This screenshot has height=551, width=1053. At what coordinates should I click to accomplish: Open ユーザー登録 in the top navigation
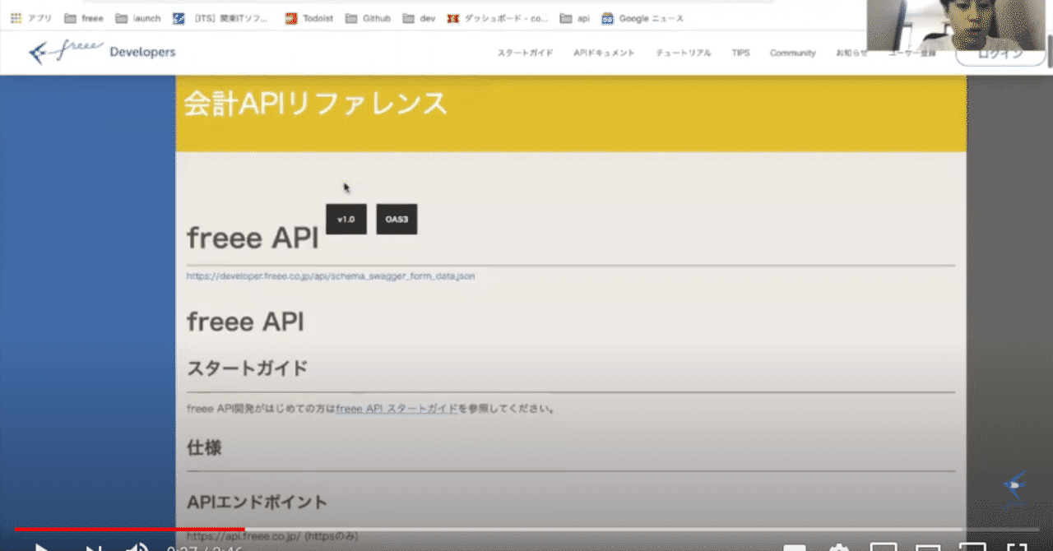tap(912, 53)
